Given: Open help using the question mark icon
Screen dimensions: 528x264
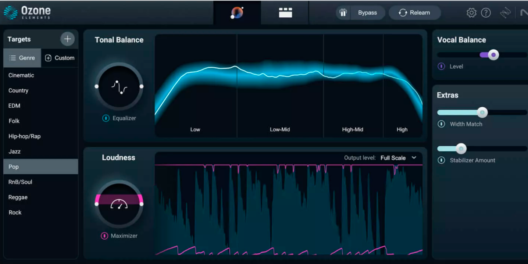Looking at the screenshot, I should (486, 12).
